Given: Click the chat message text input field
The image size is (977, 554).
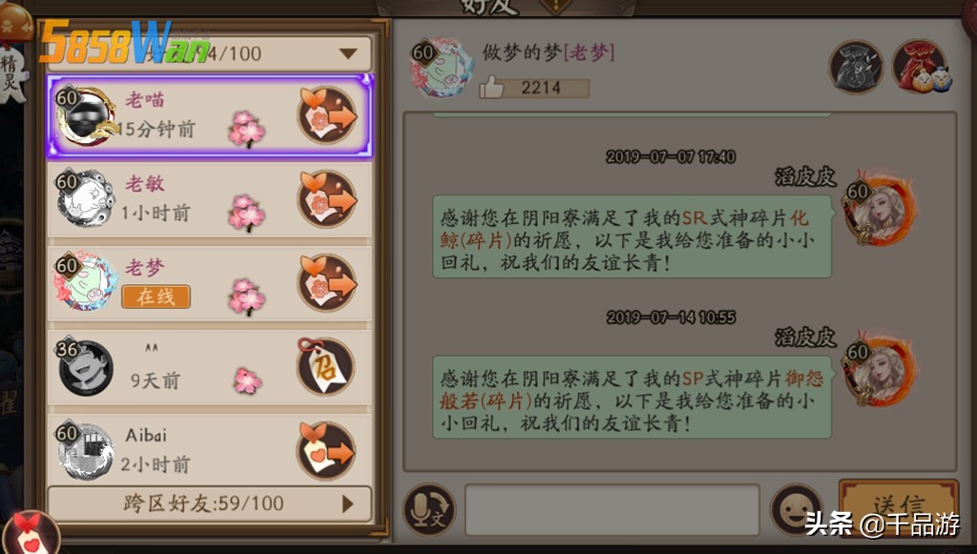Looking at the screenshot, I should pyautogui.click(x=612, y=510).
